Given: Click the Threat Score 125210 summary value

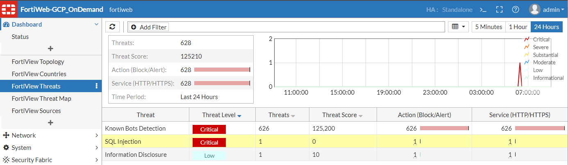Looking at the screenshot, I should tap(191, 57).
